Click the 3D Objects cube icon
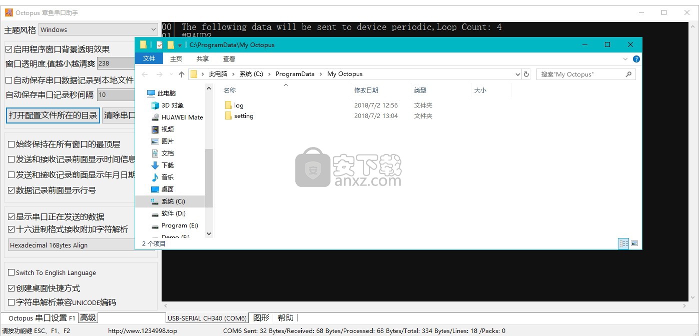The height and width of the screenshot is (336, 699). point(155,105)
